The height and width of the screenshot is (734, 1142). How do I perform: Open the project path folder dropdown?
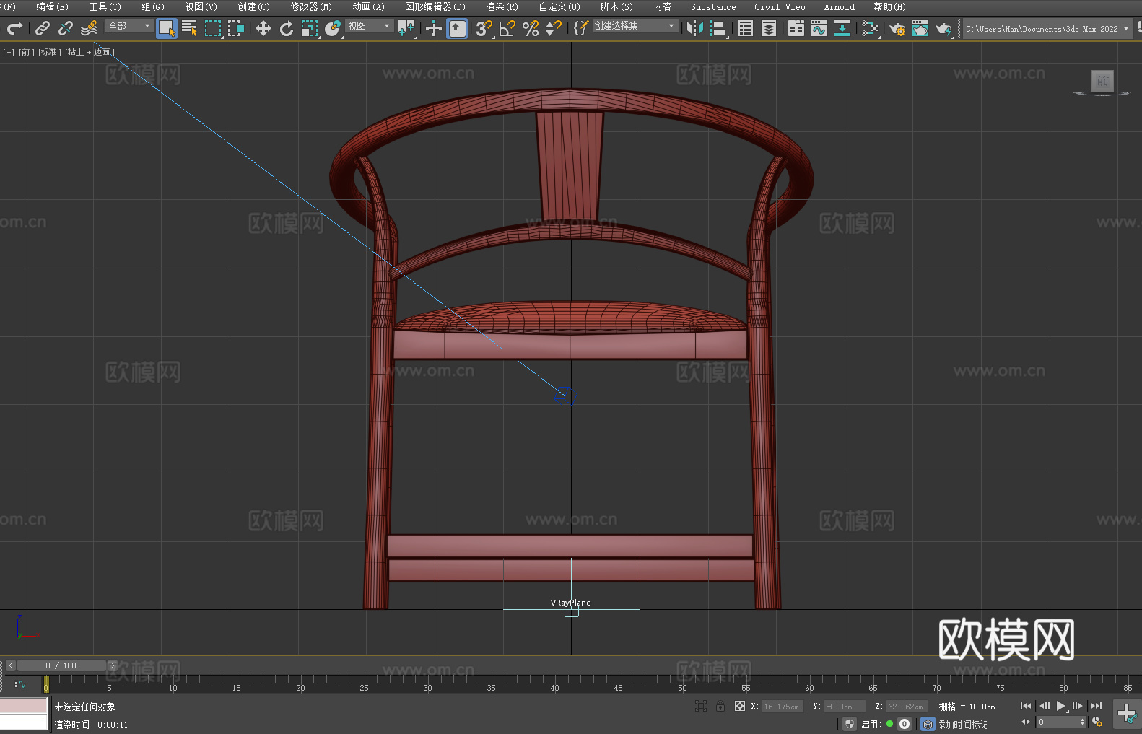pos(1047,29)
